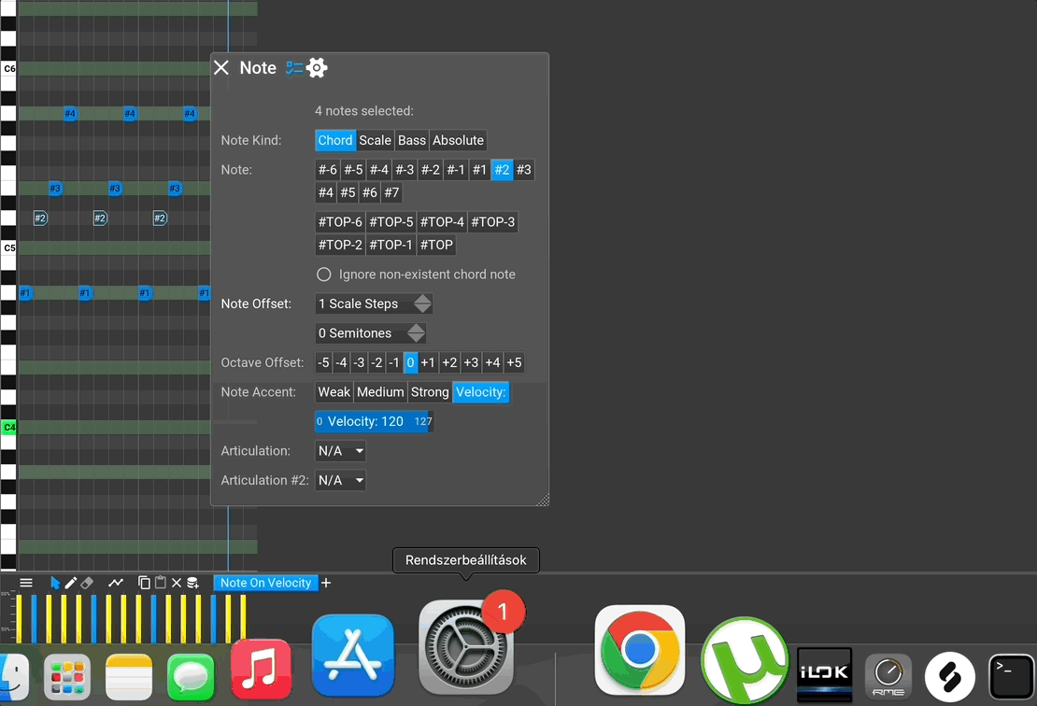1037x706 pixels.
Task: Click the C4 piano key
Action: [8, 427]
